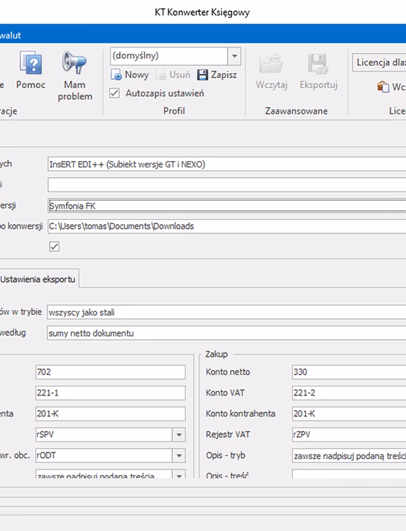Click the Rejestr VAT field with rZPV

pos(348,435)
